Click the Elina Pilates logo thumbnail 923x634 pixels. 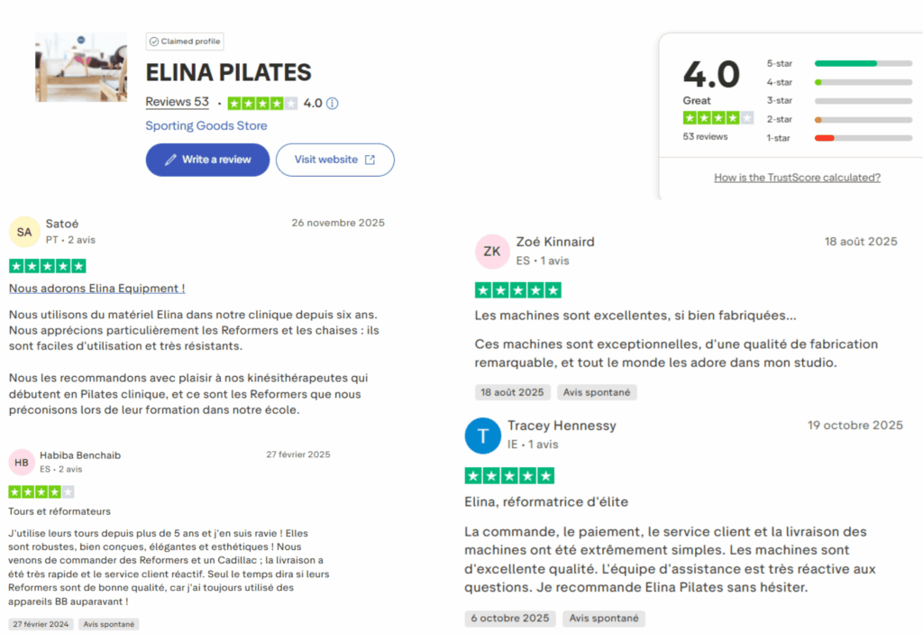click(x=80, y=67)
